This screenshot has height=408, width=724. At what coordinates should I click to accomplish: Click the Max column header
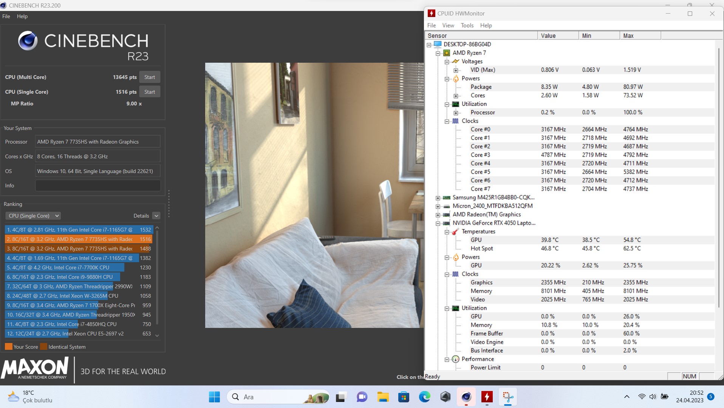click(640, 36)
